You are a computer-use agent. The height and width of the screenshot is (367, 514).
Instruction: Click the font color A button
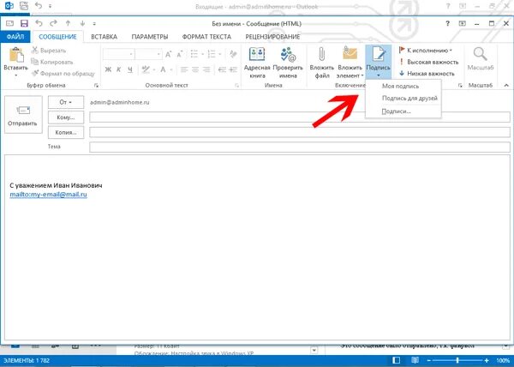coord(163,69)
